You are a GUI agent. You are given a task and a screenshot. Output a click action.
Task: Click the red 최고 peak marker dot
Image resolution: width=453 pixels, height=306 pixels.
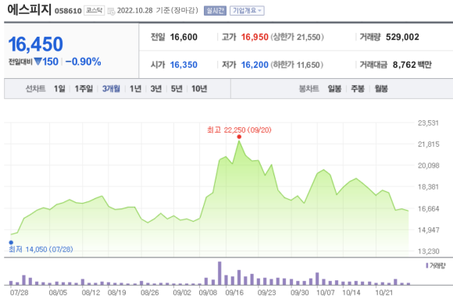point(239,137)
